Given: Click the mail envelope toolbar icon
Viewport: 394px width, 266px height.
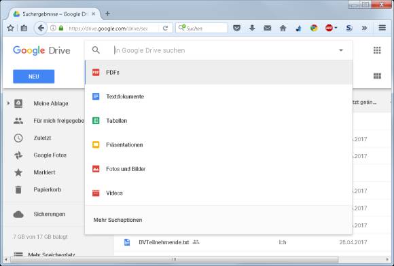Looking at the screenshot, I should 268,28.
